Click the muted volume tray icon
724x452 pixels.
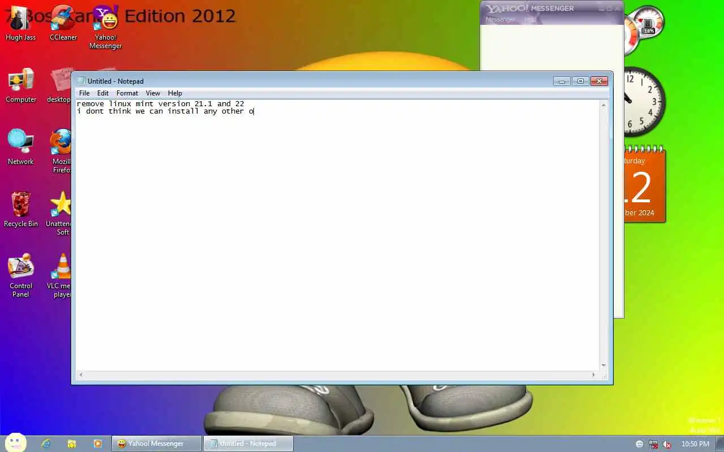[667, 444]
